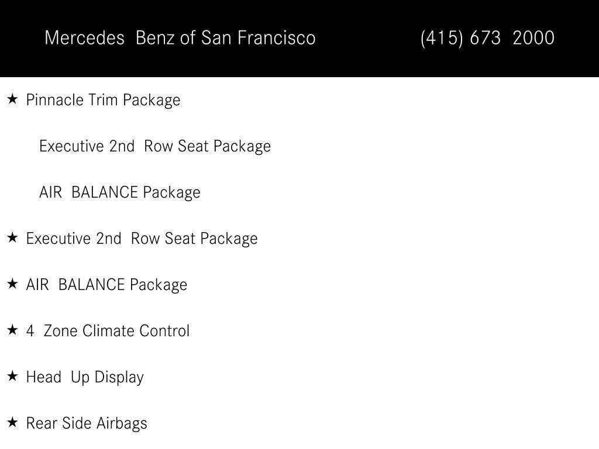Screen dimensions: 599x449
Task: Click the star beside starred AIR BALANCE Package
Action: (13, 284)
